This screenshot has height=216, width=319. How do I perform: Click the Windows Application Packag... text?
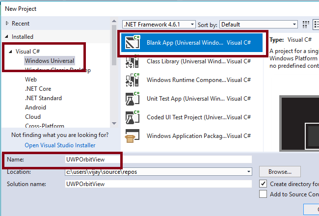(186, 136)
